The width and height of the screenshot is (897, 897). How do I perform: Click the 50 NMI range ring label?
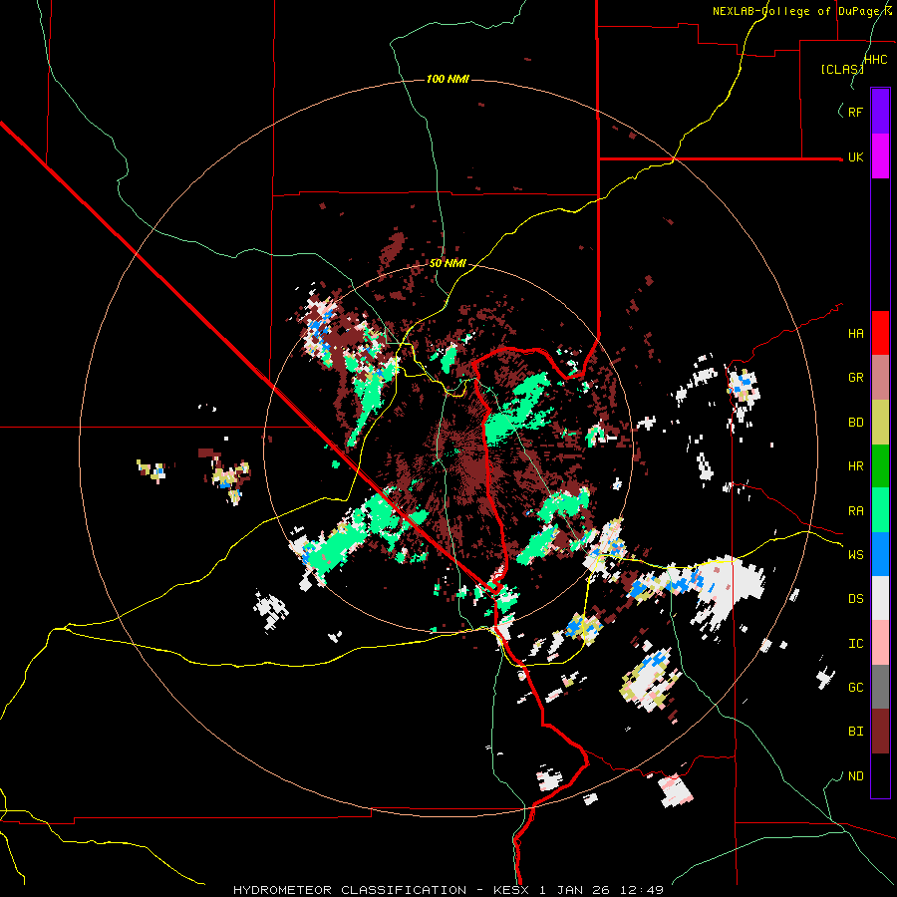[448, 264]
